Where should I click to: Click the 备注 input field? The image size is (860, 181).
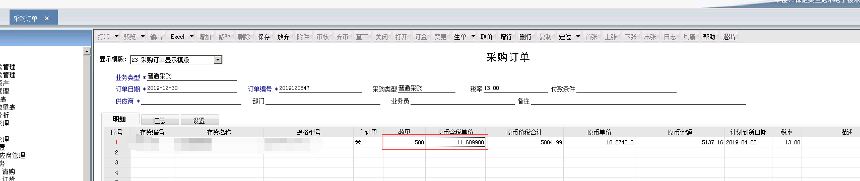(638, 101)
